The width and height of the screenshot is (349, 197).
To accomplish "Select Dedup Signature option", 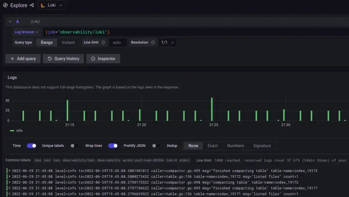I will [262, 146].
